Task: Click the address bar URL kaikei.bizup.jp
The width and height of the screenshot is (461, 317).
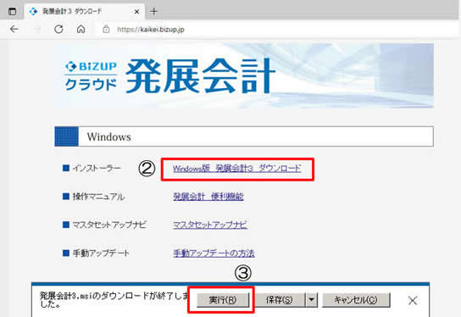Action: pos(151,30)
